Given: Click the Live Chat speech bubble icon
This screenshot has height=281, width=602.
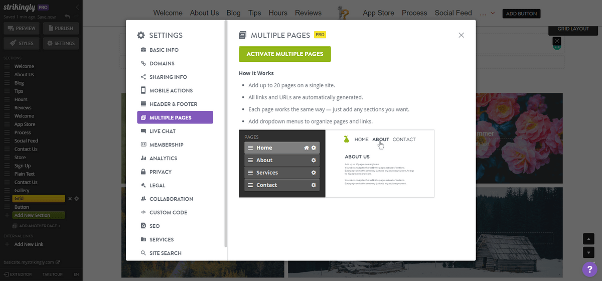Looking at the screenshot, I should coord(143,131).
